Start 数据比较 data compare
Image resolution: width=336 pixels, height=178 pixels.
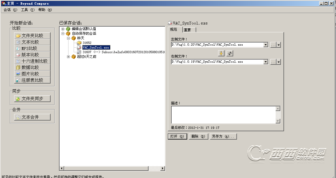pos(32,67)
